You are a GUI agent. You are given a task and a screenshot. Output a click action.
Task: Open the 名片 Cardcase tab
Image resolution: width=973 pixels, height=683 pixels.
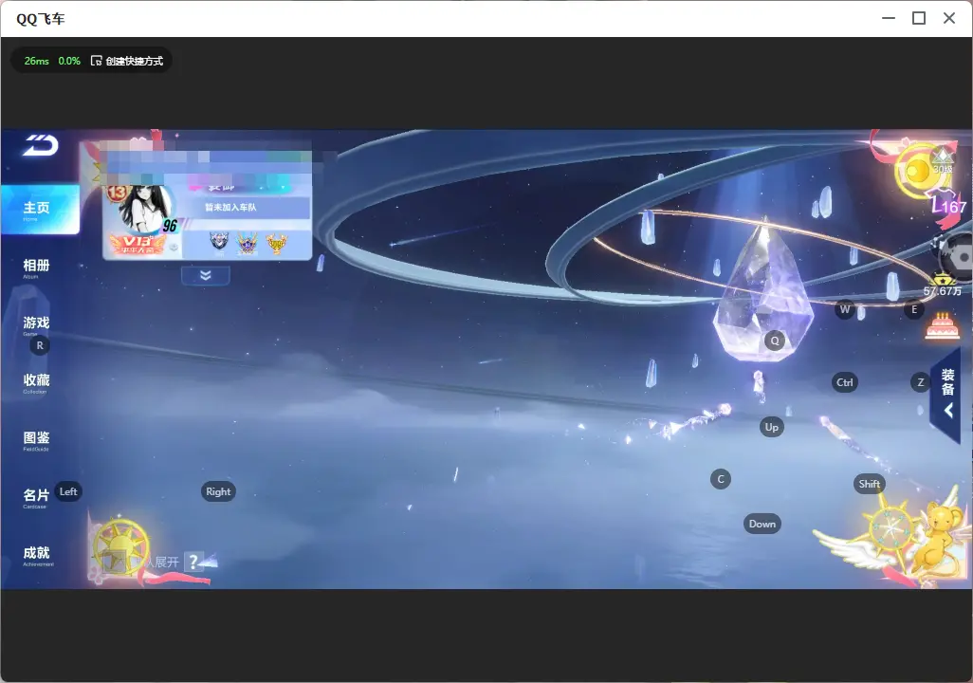36,498
